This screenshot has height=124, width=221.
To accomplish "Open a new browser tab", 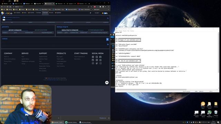I will point(89,4).
